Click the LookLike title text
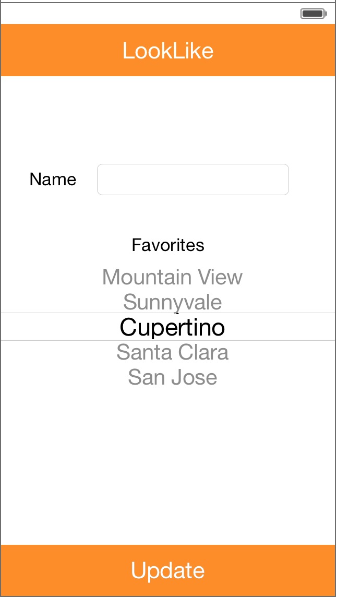337x597 pixels. click(168, 51)
